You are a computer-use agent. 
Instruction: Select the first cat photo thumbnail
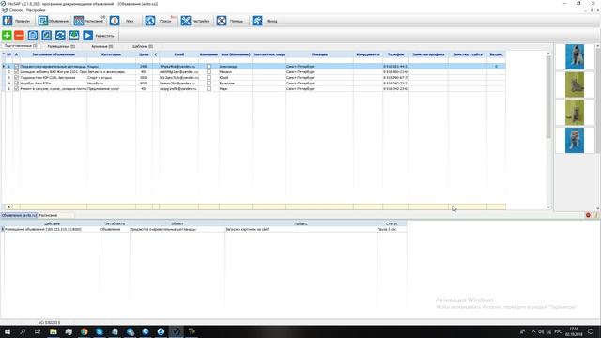point(575,56)
